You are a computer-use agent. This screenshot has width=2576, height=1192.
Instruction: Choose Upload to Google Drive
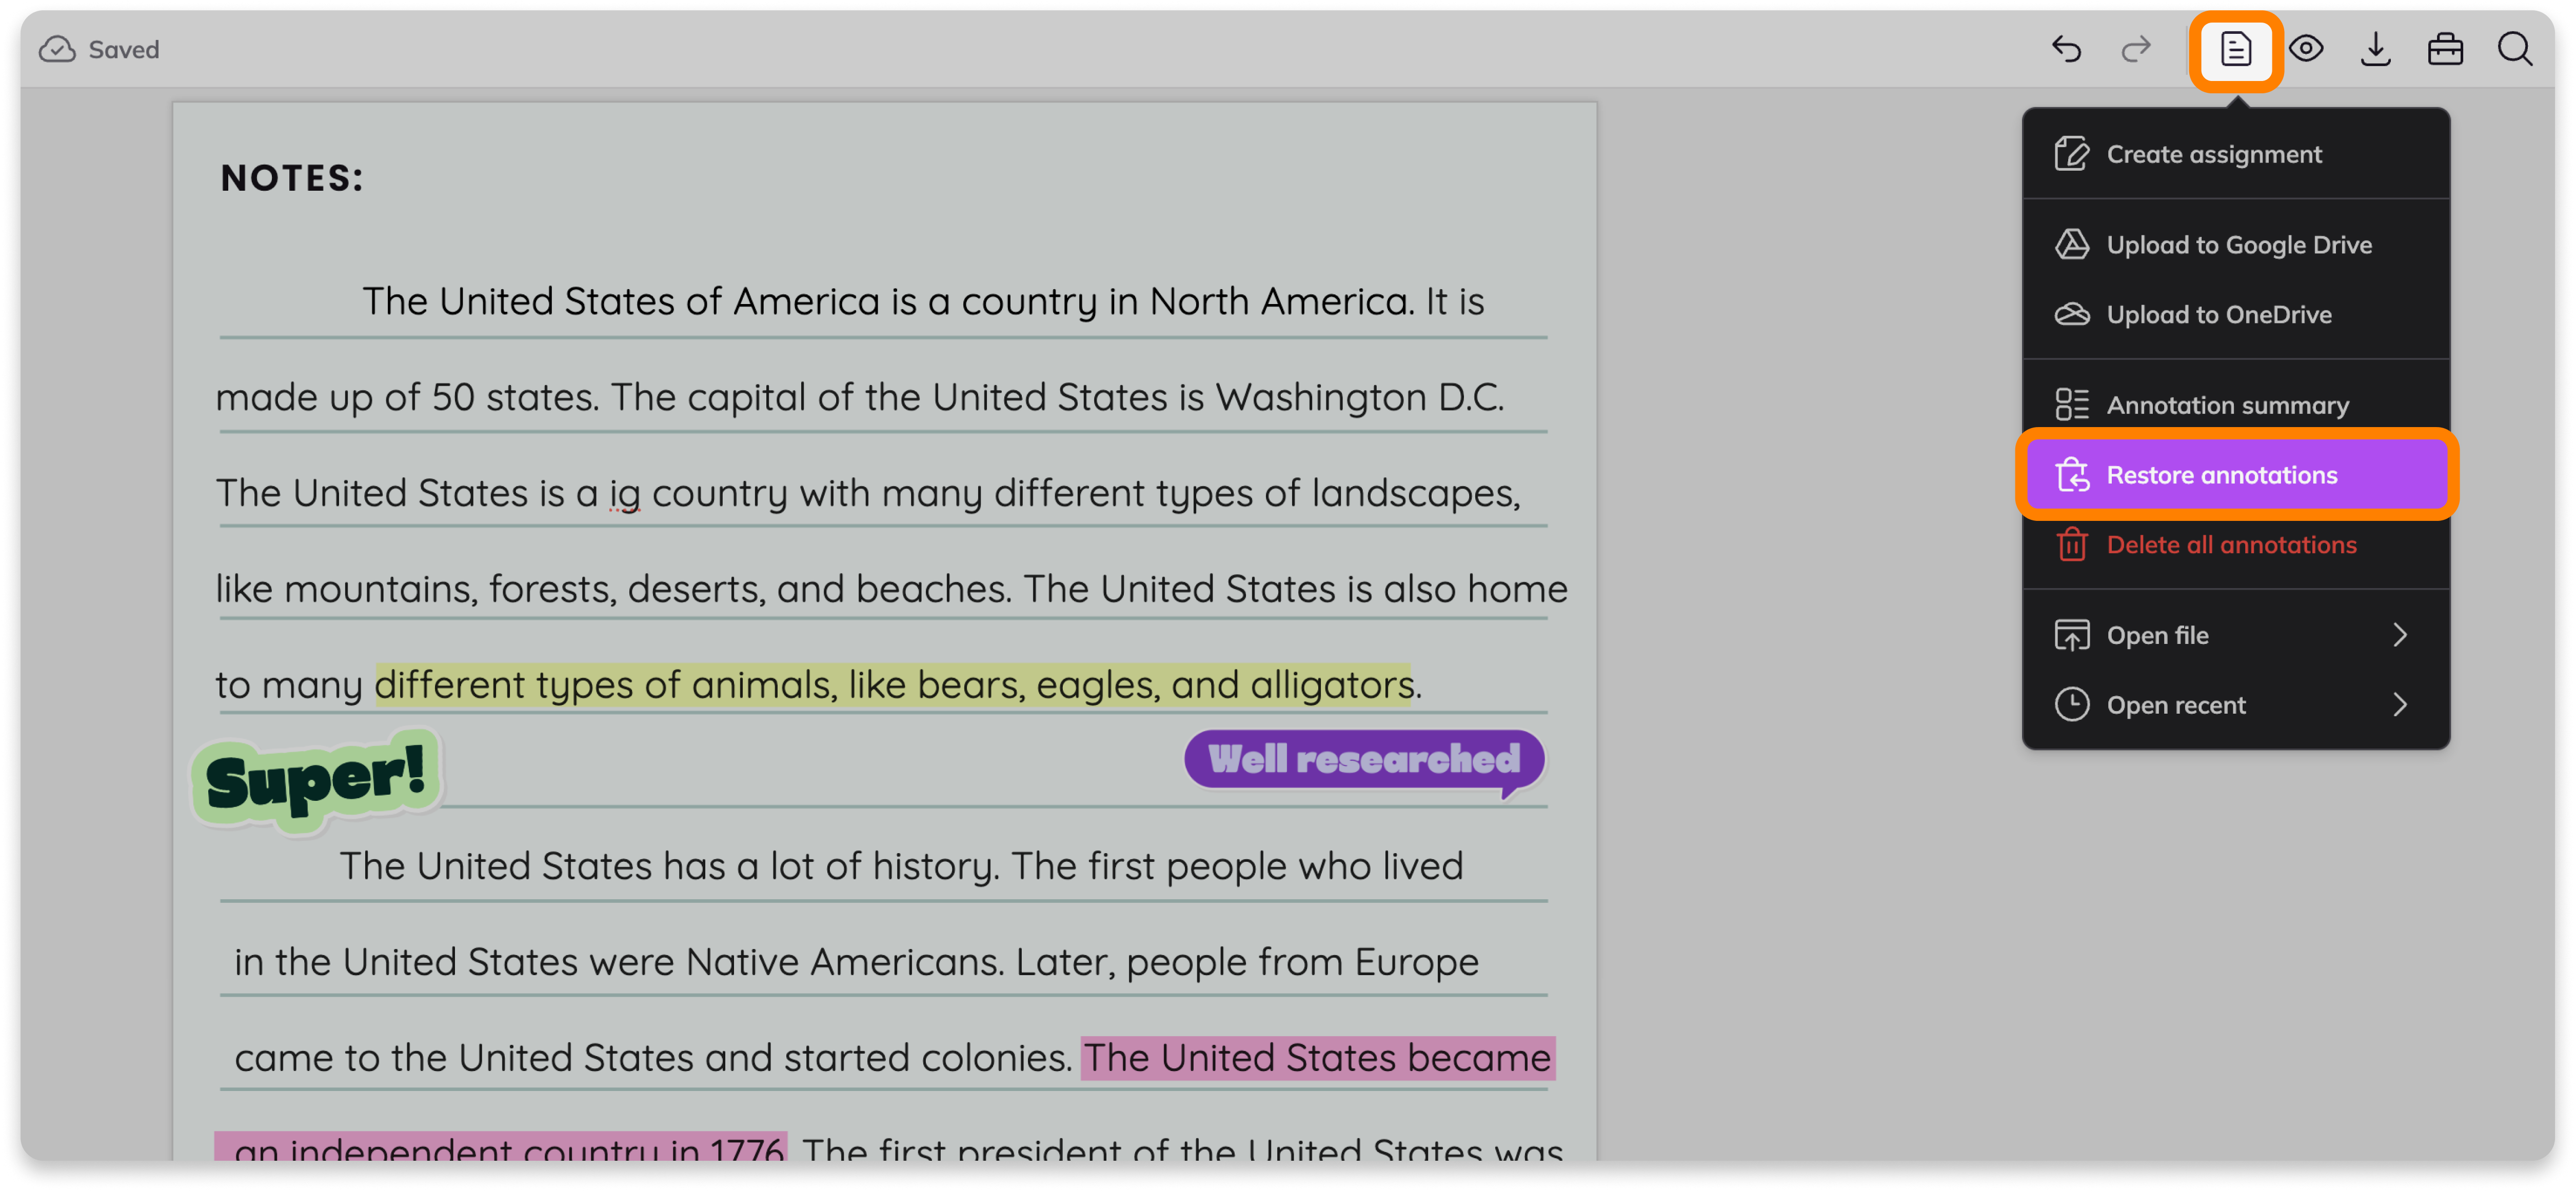coord(2235,245)
